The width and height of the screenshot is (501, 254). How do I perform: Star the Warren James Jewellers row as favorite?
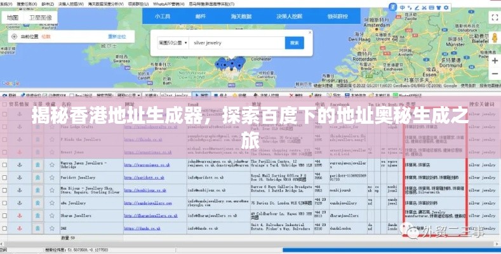click(x=52, y=165)
